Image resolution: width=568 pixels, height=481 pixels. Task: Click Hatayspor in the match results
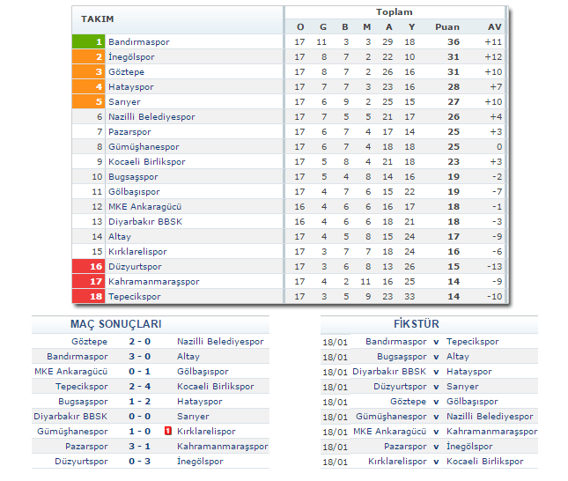(201, 401)
